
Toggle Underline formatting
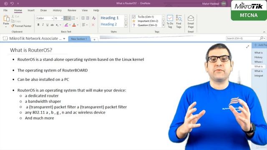pos(47,25)
